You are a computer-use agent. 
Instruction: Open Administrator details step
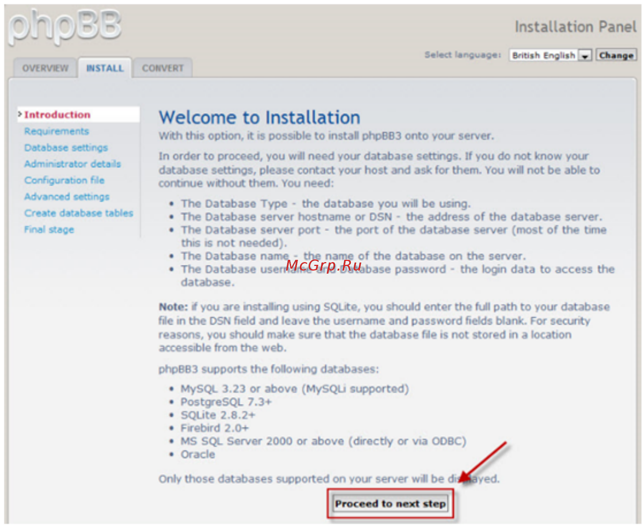tap(73, 164)
